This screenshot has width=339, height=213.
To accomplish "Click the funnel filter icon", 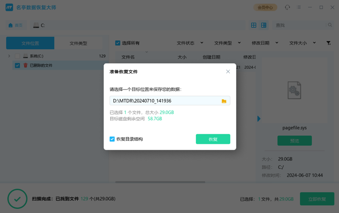I will (328, 43).
